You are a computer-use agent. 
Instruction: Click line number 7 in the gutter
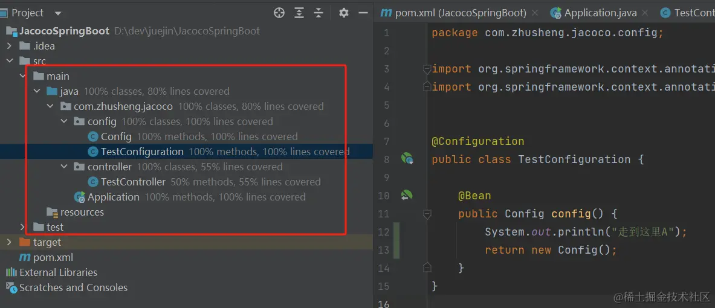(386, 141)
